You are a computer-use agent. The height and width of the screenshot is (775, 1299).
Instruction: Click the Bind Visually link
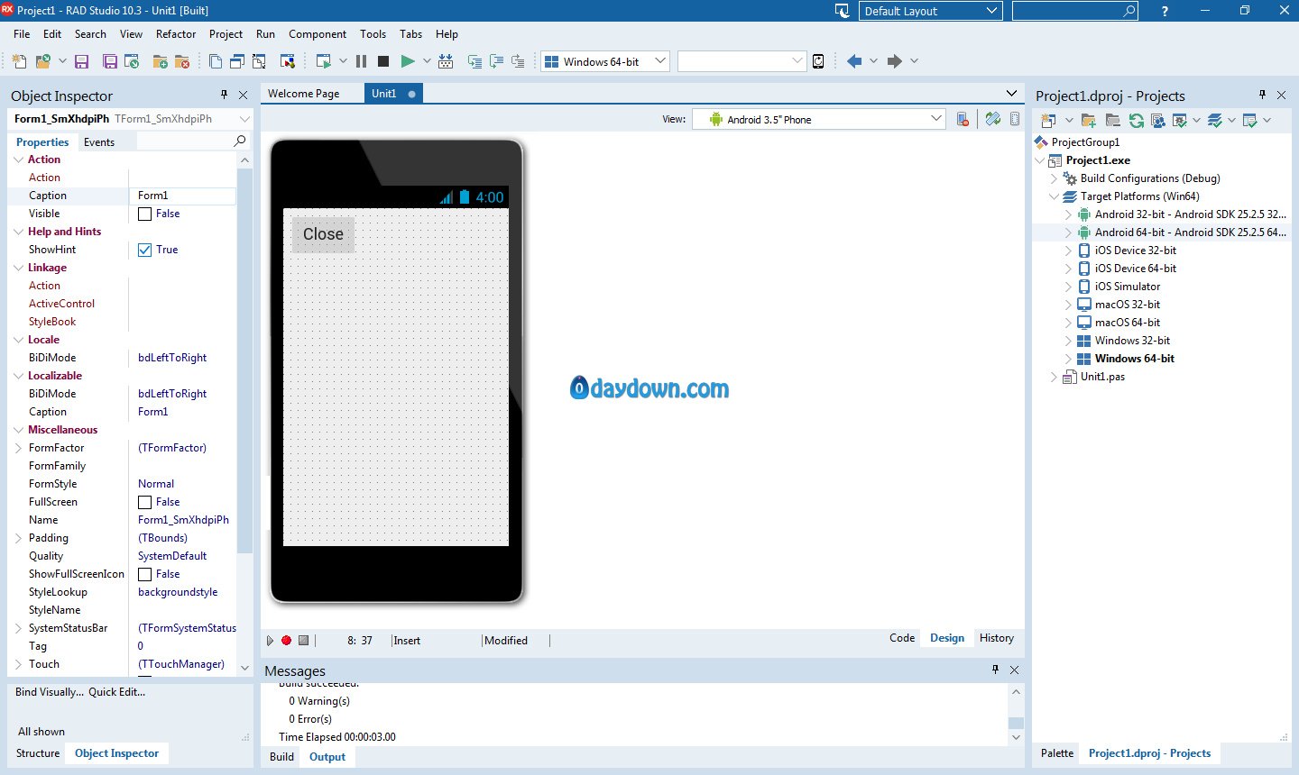click(50, 692)
